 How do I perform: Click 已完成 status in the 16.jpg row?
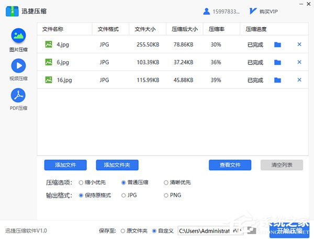255,80
